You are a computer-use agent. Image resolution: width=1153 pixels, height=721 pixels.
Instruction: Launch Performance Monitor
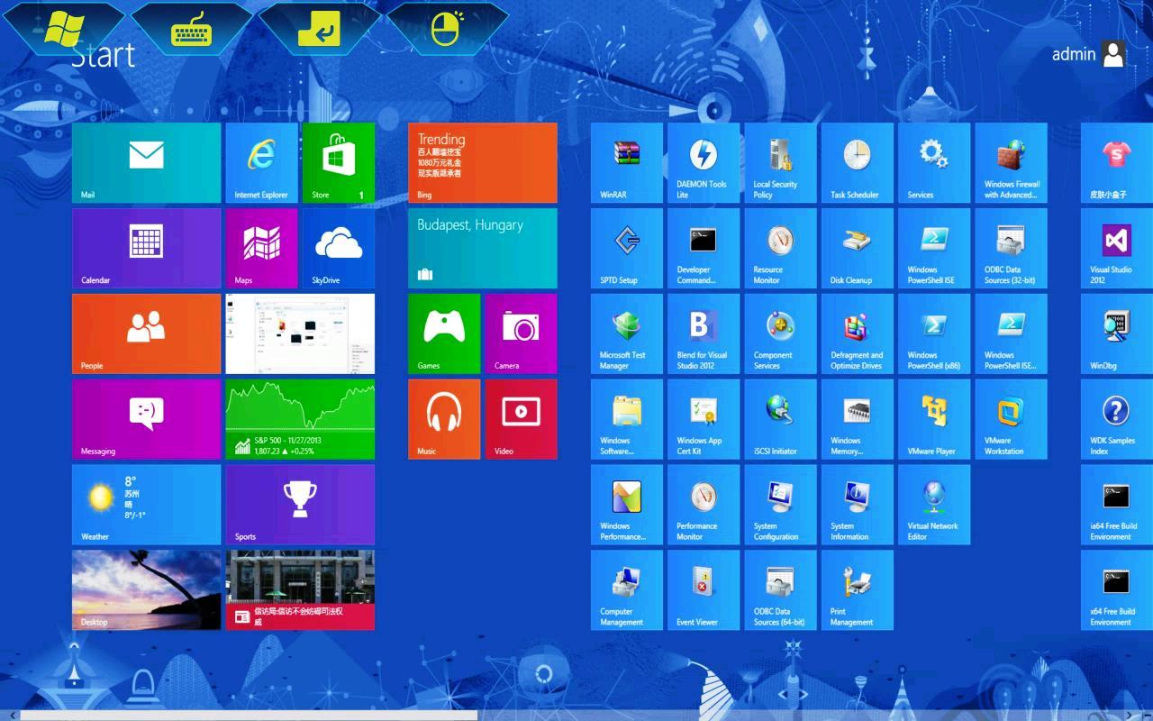(x=703, y=505)
